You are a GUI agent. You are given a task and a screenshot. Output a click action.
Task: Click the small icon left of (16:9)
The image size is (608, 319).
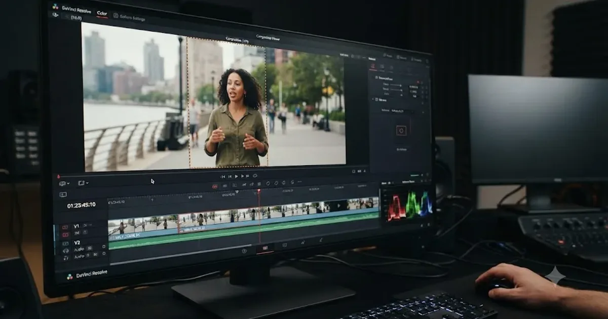[x=55, y=15]
